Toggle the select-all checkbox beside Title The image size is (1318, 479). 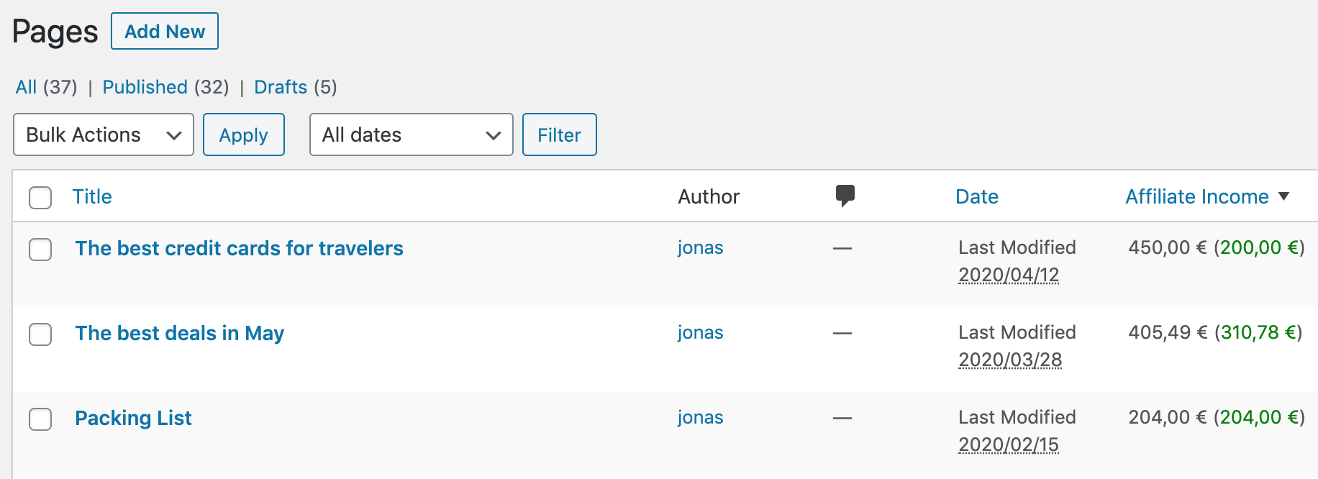pos(40,197)
